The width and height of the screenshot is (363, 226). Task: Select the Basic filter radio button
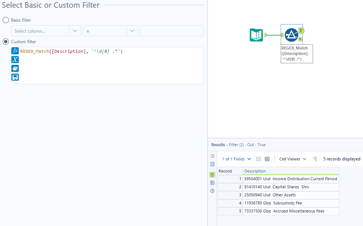pos(6,20)
